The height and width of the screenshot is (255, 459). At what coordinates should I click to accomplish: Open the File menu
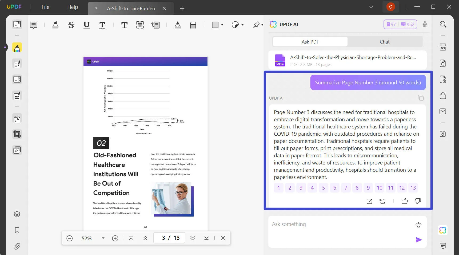coord(45,7)
